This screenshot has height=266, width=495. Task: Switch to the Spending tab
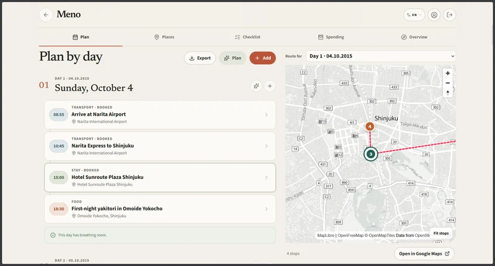click(x=331, y=37)
